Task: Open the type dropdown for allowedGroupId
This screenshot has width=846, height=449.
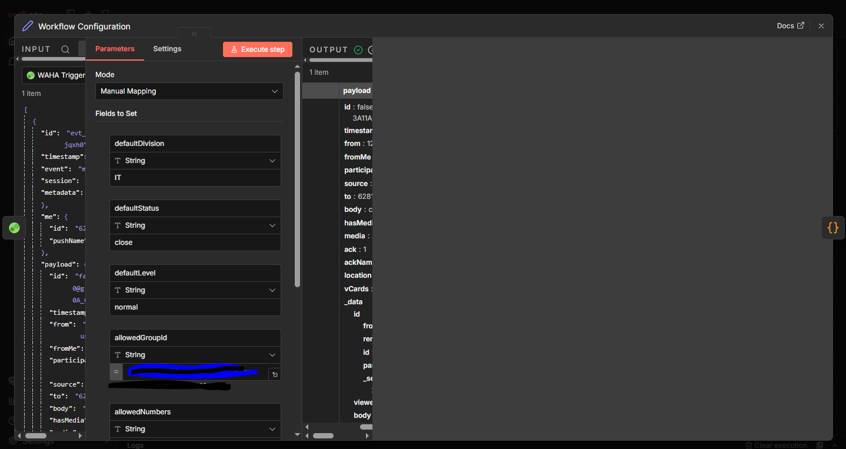Action: pos(195,355)
